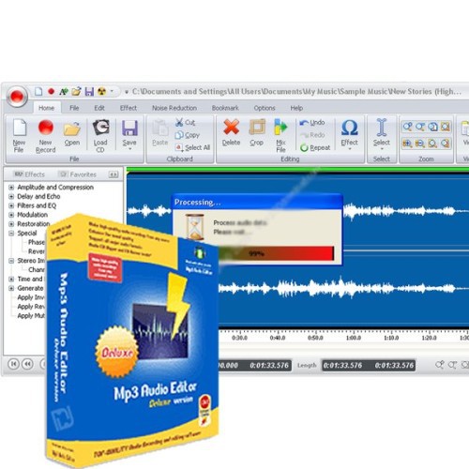
Task: Click the green overview bar above the waveform
Action: [x=297, y=170]
